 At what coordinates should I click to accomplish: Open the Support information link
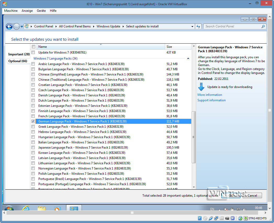point(211,100)
